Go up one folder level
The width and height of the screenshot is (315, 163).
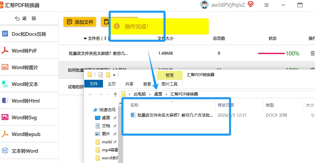click(x=115, y=94)
